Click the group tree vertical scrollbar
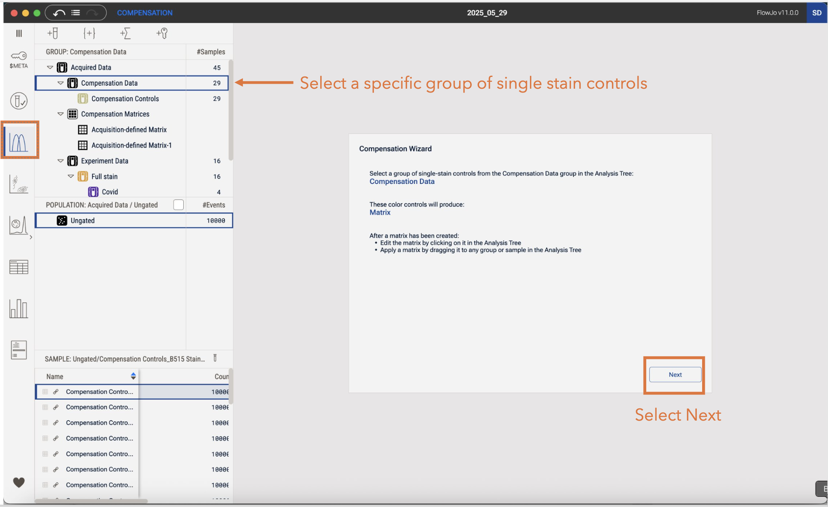828x507 pixels. click(x=230, y=110)
